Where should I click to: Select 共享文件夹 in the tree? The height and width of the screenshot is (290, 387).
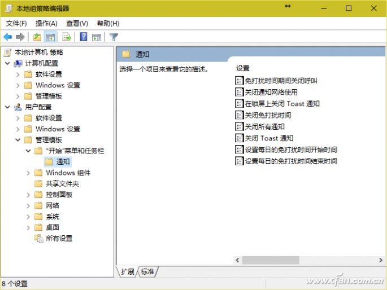click(x=63, y=184)
